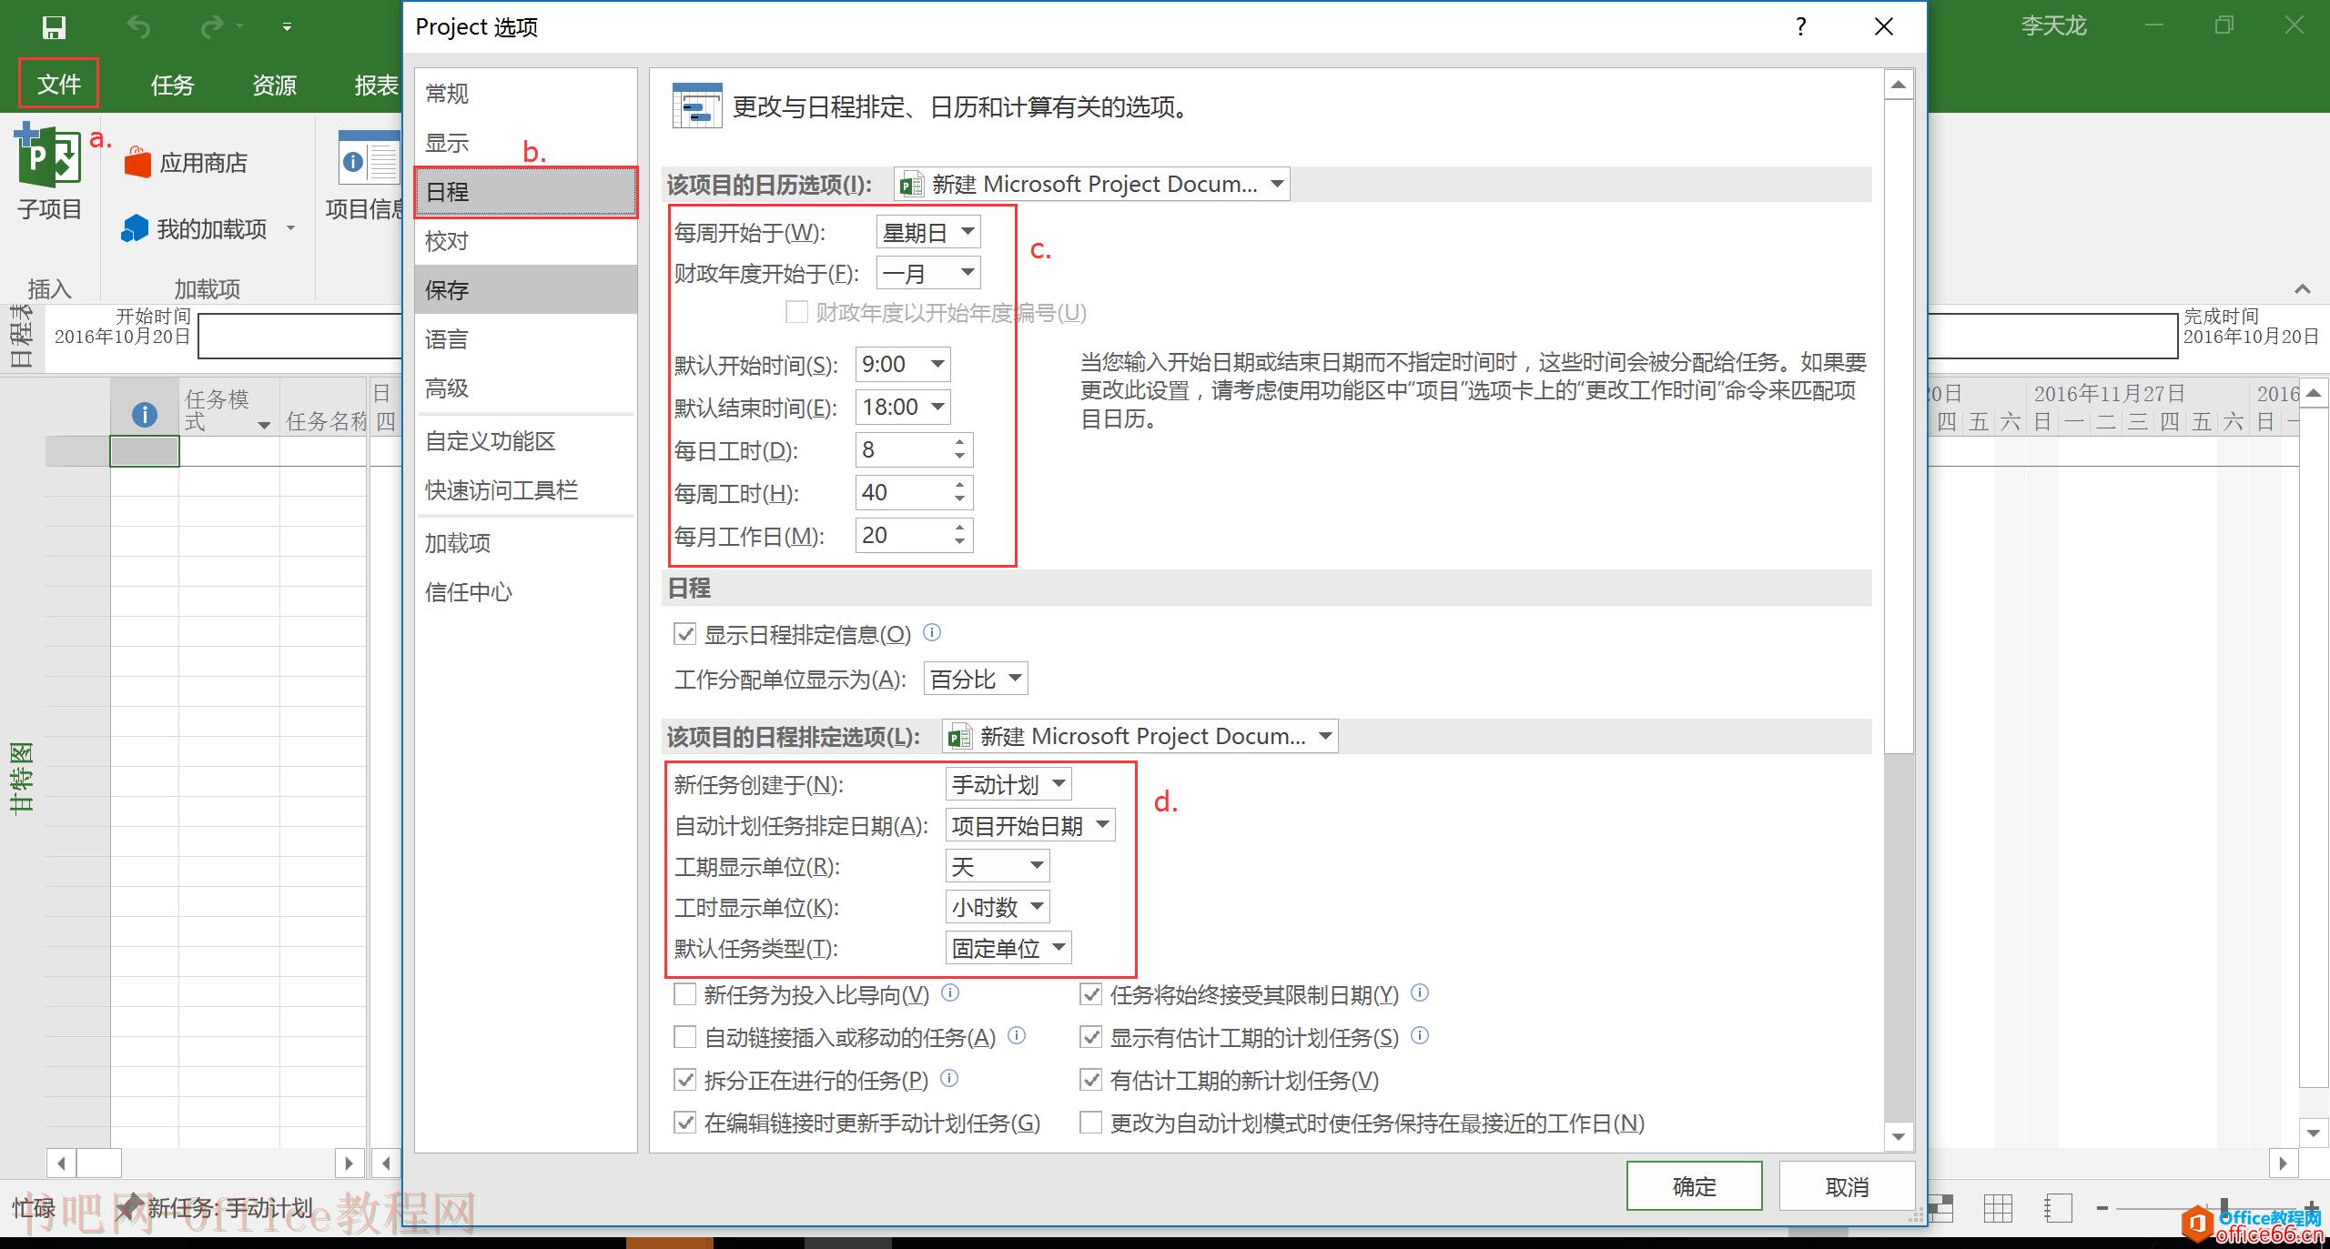Click info icon beside 显示日程排定信息
The width and height of the screenshot is (2330, 1249).
[x=932, y=632]
